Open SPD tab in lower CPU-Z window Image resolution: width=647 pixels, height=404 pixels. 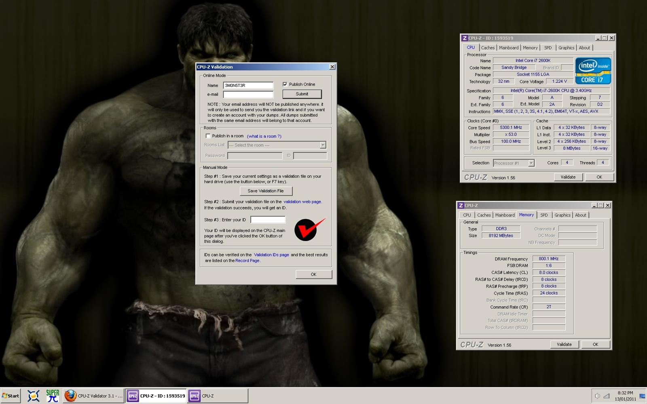click(x=544, y=215)
